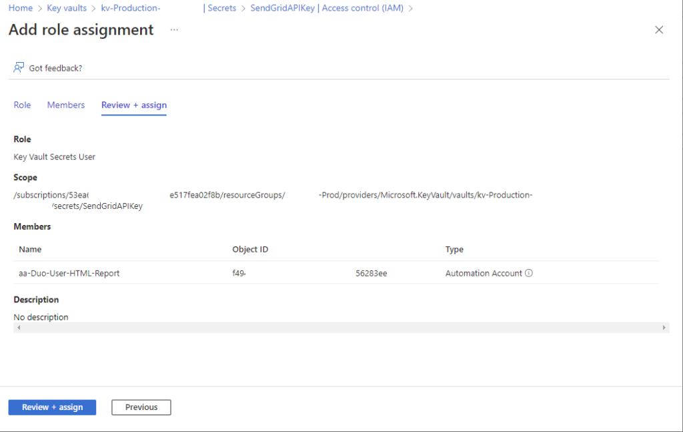Click the No description text

[41, 317]
